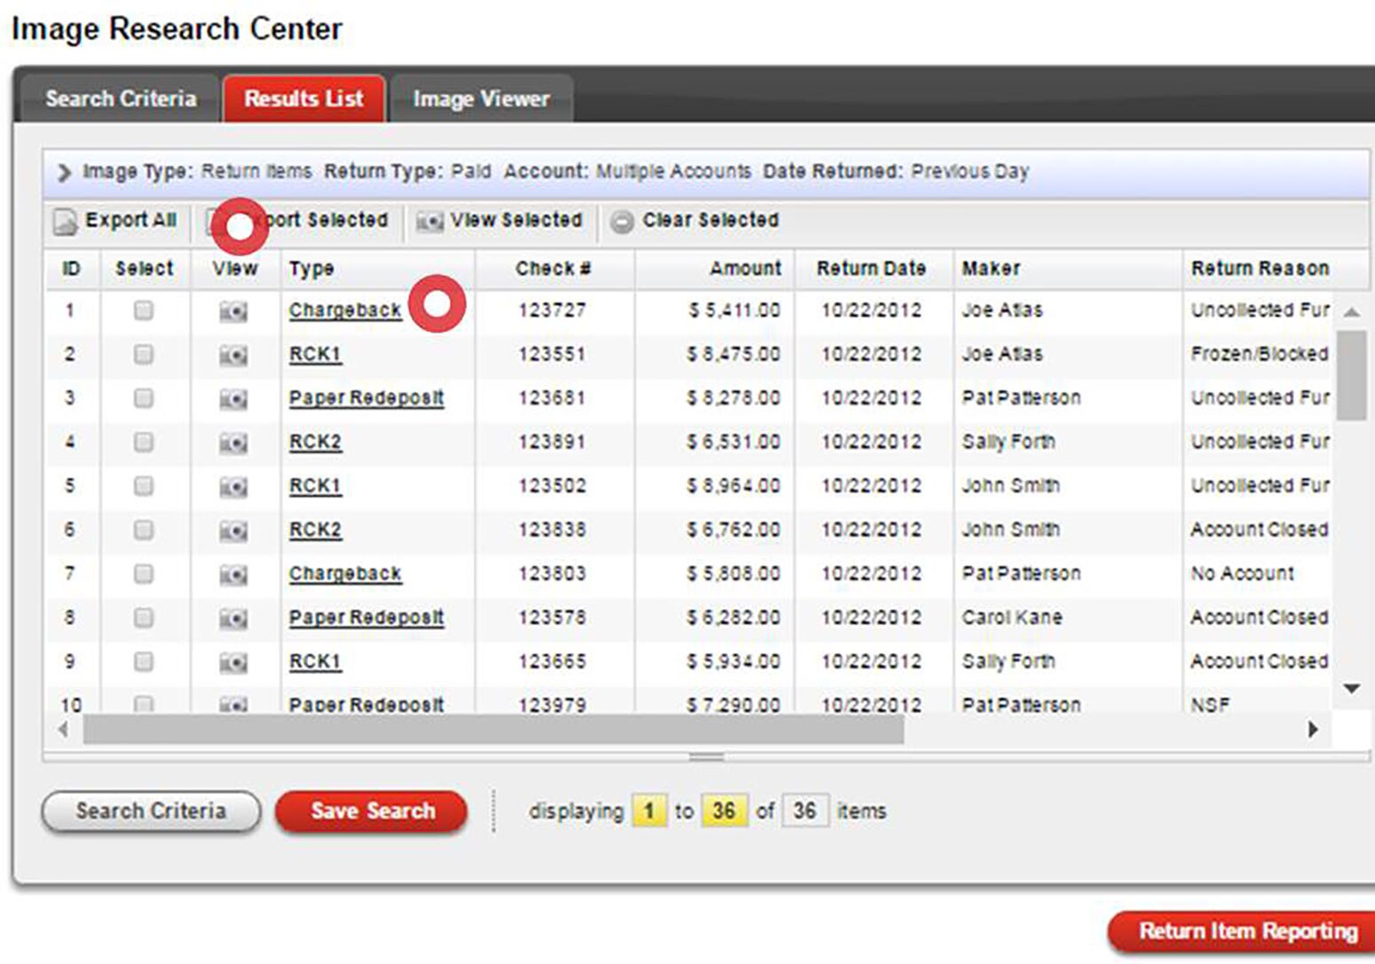Viewport: 1375px width, 964px height.
Task: Tick the checkbox for check 123891
Action: [x=143, y=443]
